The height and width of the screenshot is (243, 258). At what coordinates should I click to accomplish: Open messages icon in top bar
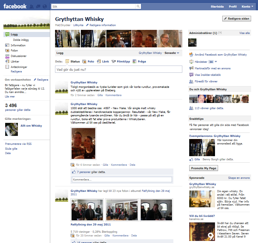38,7
